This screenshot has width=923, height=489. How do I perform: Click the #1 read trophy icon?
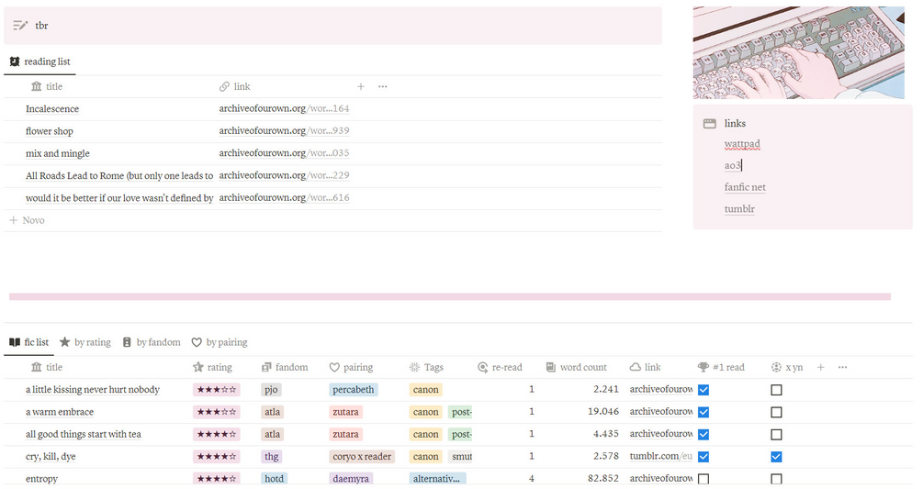point(704,367)
